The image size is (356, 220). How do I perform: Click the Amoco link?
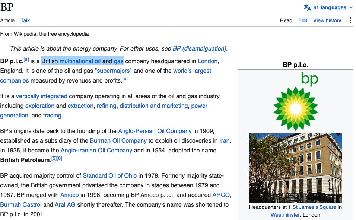click(x=70, y=195)
